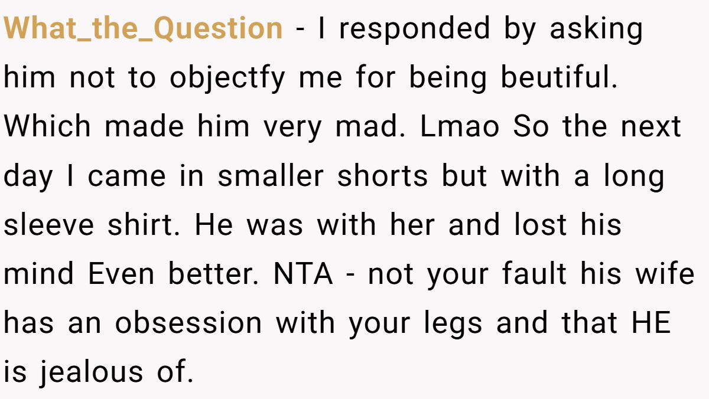The height and width of the screenshot is (399, 709).
Task: Click the word "obsession" in the text
Action: [x=188, y=323]
